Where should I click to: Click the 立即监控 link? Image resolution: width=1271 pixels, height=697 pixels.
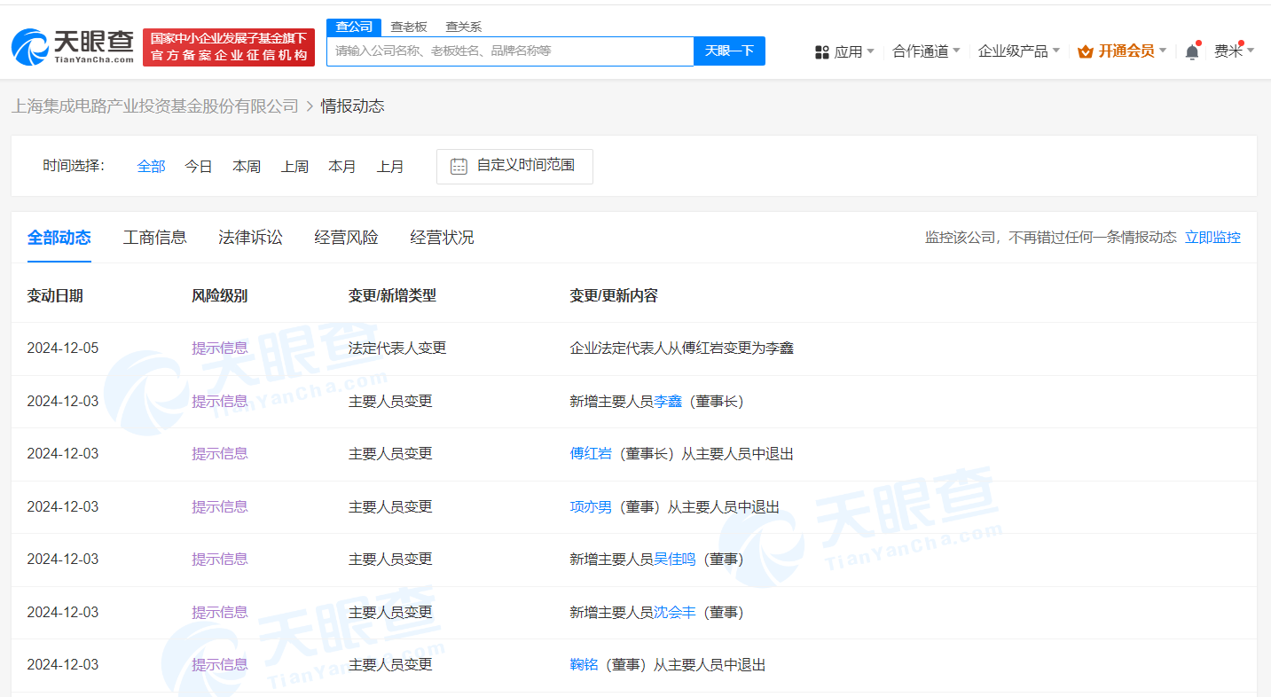pos(1212,237)
